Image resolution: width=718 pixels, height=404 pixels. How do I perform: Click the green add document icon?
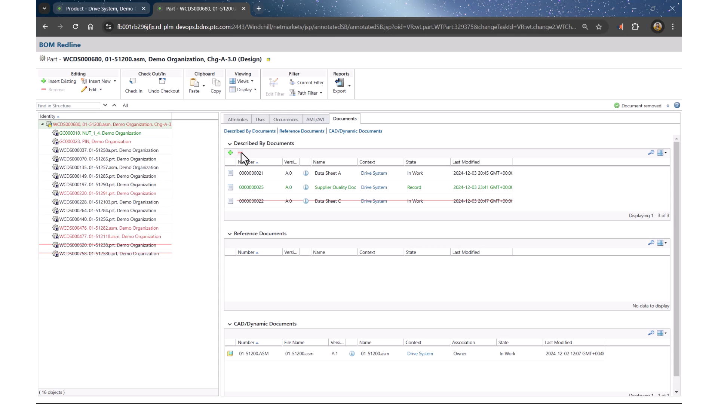coord(230,153)
